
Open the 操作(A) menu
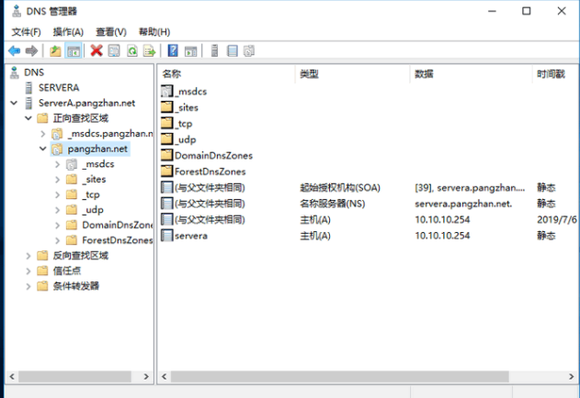tap(68, 32)
